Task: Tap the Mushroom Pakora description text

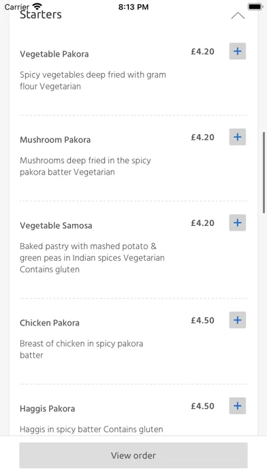Action: pyautogui.click(x=85, y=167)
